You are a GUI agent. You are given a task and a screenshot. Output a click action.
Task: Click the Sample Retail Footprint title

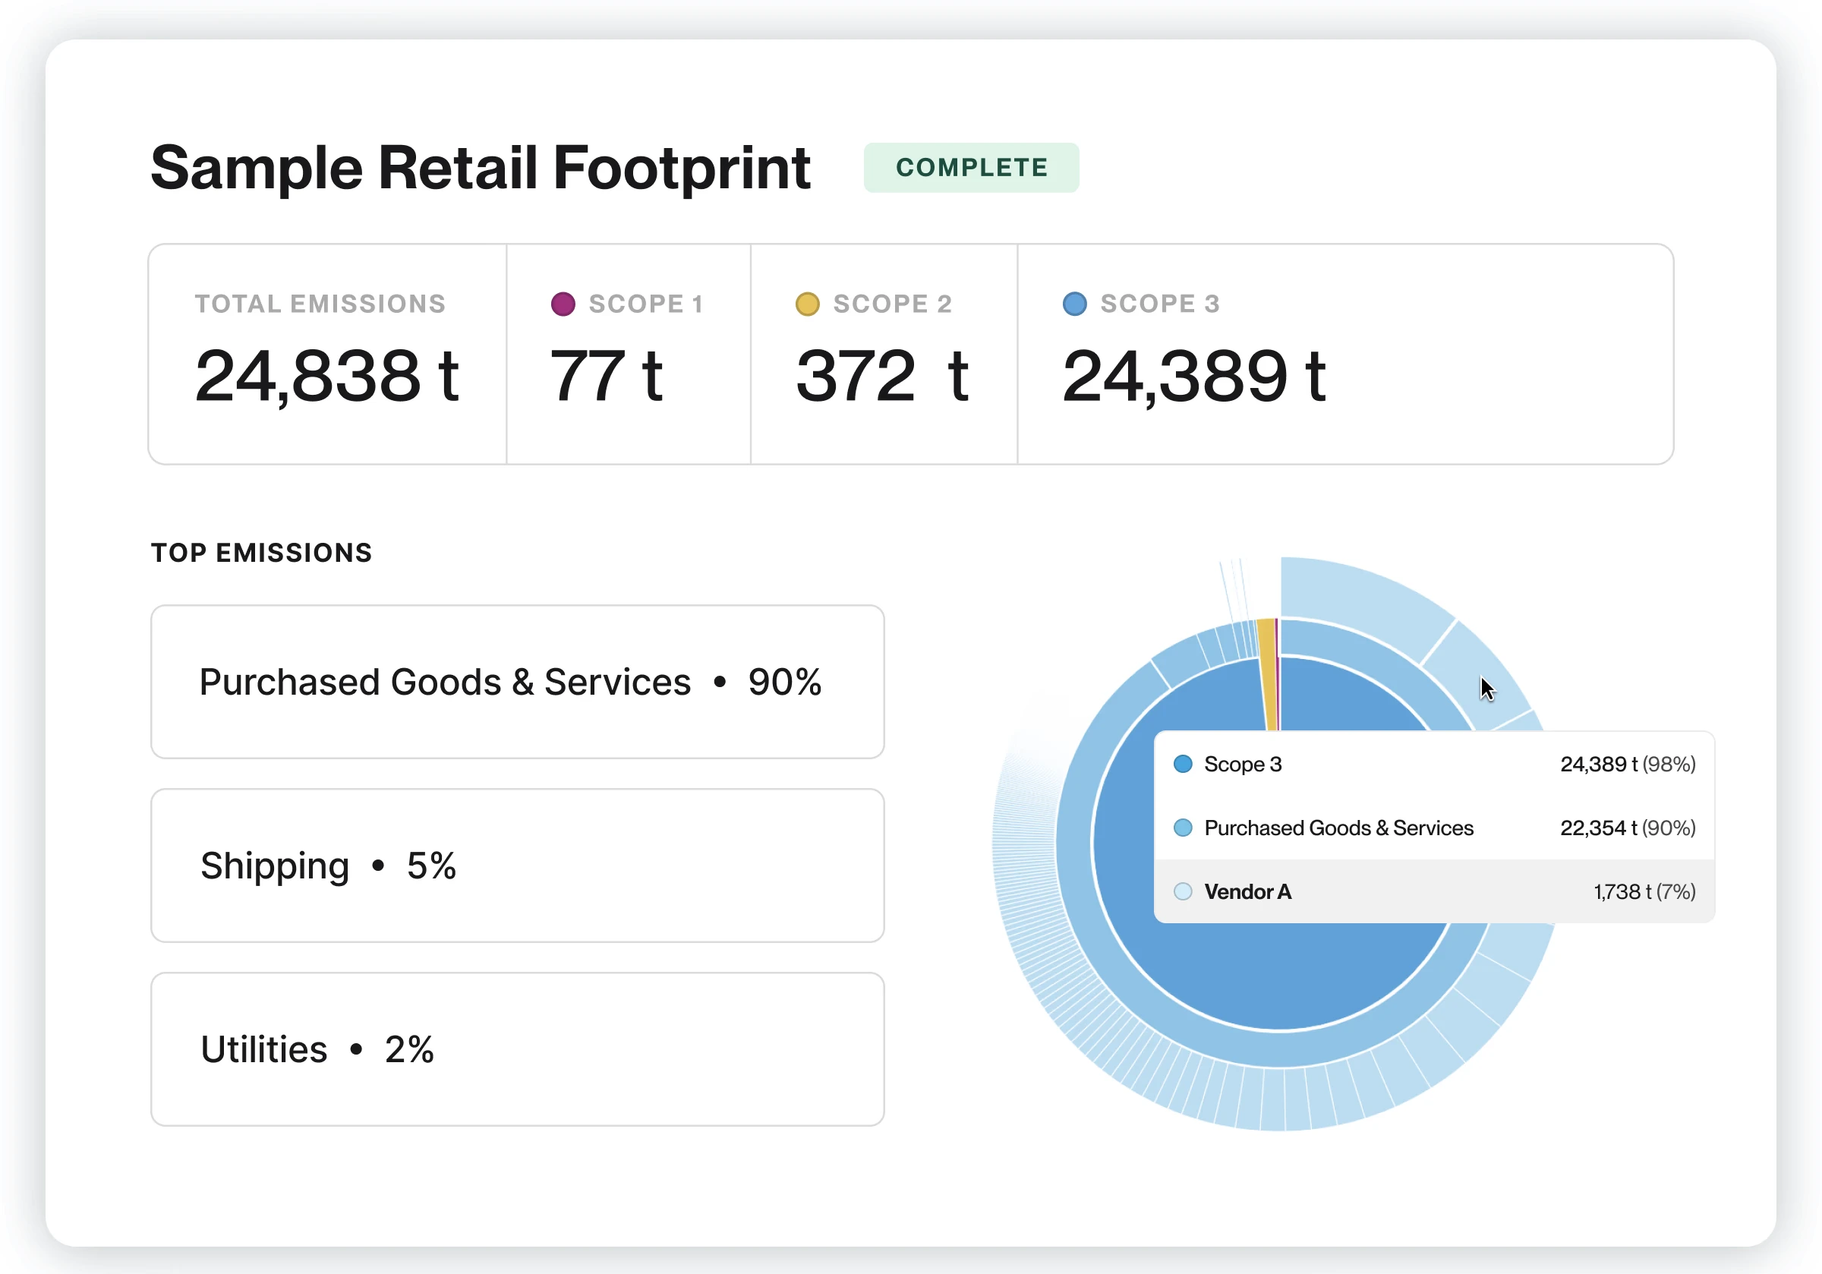480,168
